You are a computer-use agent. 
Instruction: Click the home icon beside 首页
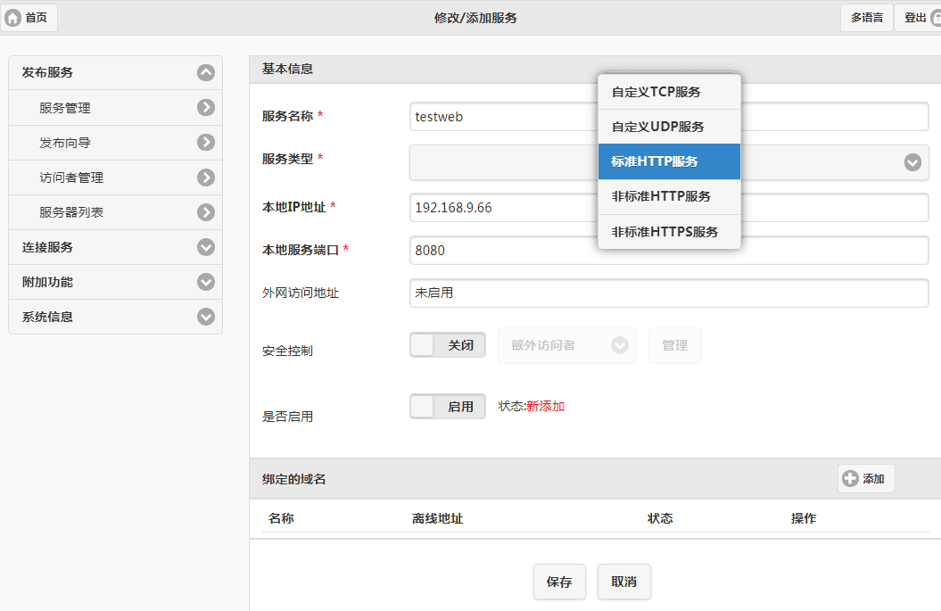13,18
